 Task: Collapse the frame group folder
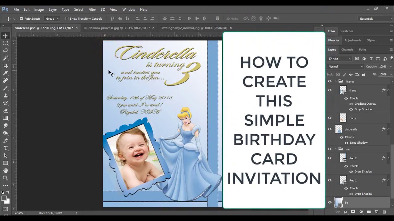tap(336, 81)
